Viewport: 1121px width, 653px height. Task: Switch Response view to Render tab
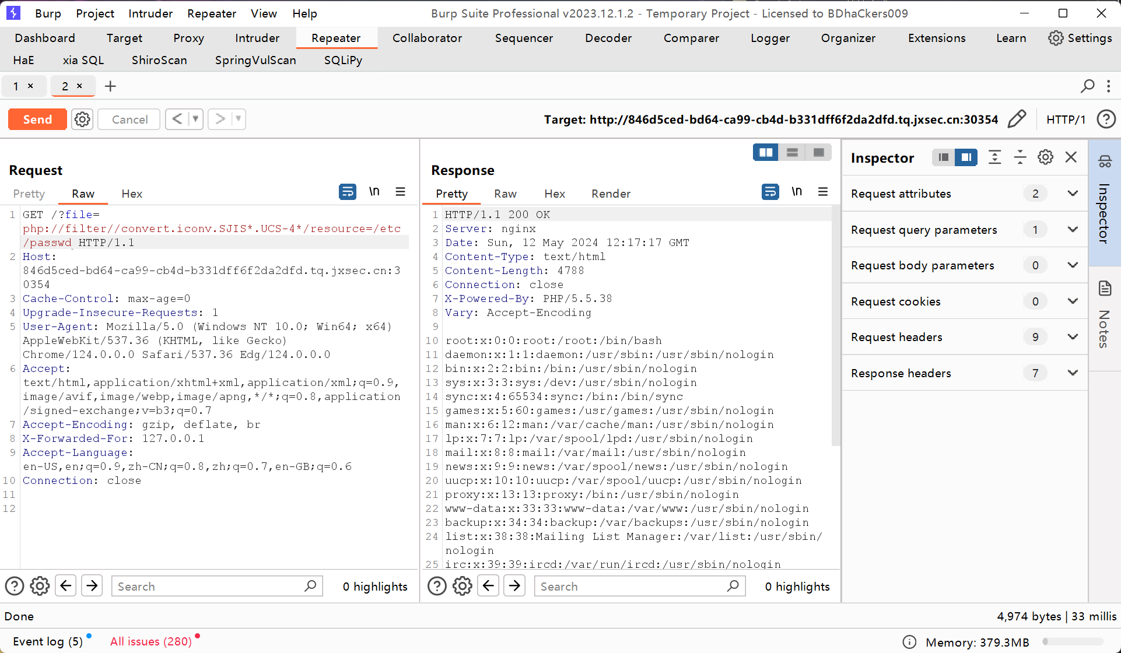coord(611,194)
